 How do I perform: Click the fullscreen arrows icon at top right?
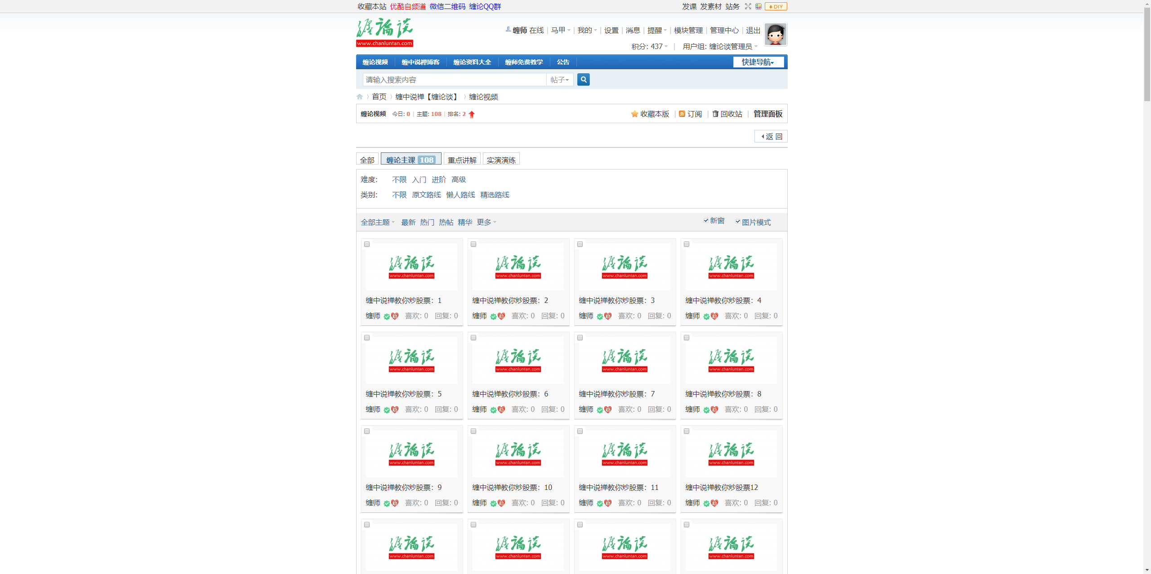[x=748, y=6]
